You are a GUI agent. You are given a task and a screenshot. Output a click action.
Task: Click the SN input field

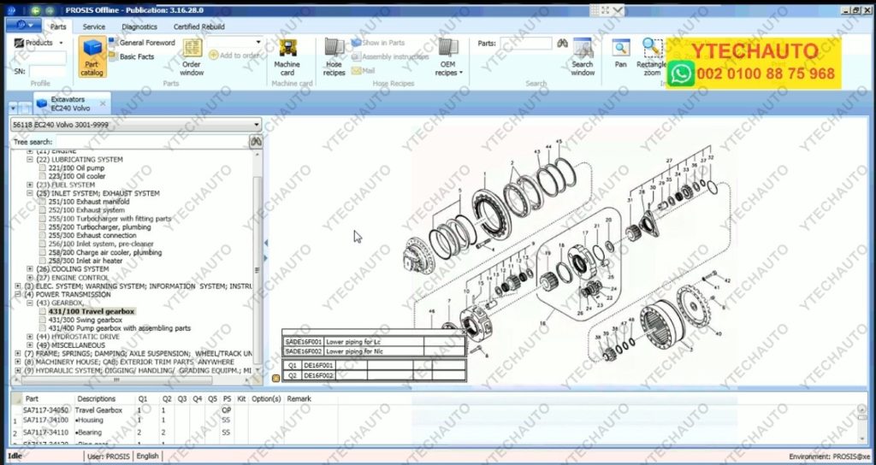tap(48, 72)
